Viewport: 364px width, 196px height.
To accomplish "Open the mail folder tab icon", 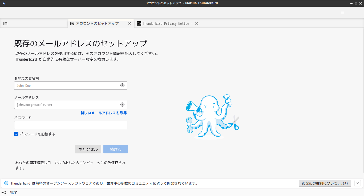I will pos(5,23).
